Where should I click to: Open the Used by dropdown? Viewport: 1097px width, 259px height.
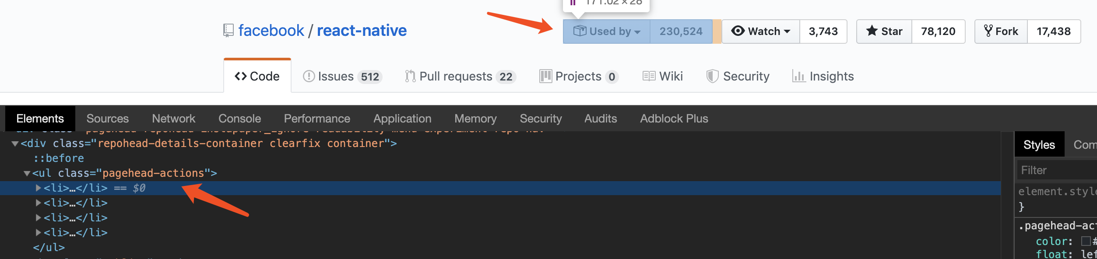click(x=607, y=31)
